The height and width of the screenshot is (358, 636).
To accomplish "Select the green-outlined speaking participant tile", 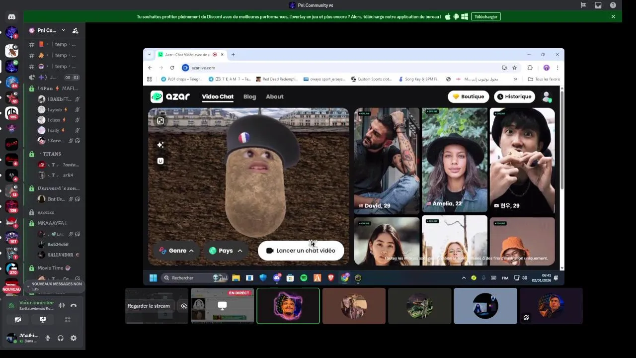I will [288, 306].
